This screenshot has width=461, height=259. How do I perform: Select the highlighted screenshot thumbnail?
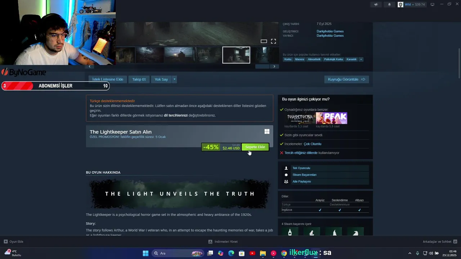click(236, 55)
